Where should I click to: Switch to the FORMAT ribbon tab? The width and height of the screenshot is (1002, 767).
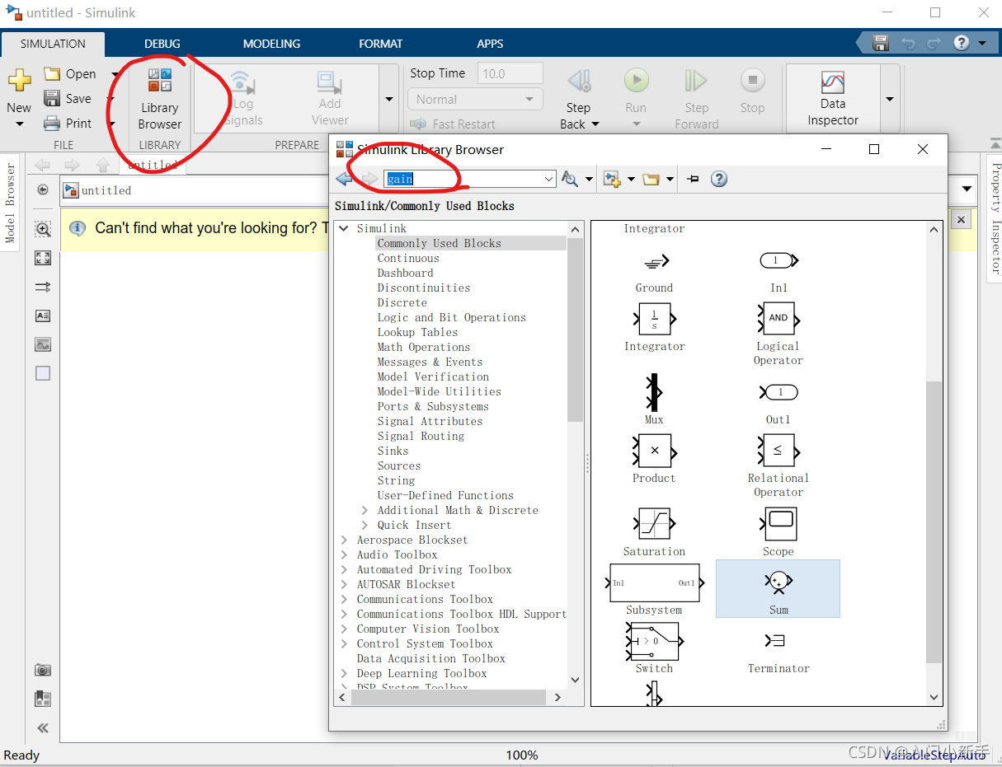tap(380, 44)
